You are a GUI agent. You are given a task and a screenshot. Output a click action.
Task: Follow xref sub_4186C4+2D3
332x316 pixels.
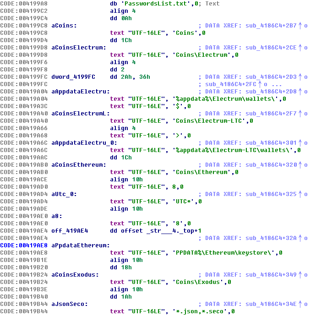tap(271, 77)
